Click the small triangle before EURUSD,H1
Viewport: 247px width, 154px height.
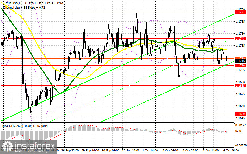[3, 3]
